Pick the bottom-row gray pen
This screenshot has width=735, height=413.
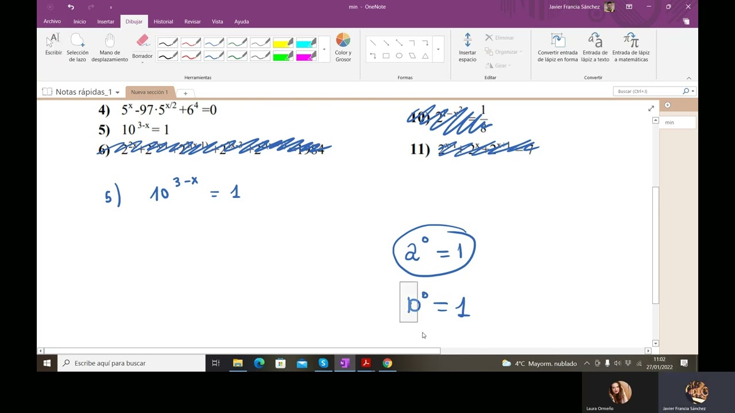tap(260, 56)
